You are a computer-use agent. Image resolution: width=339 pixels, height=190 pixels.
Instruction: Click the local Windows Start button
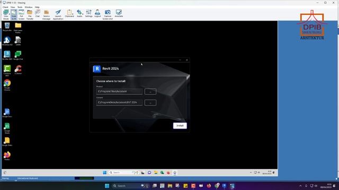click(x=107, y=186)
